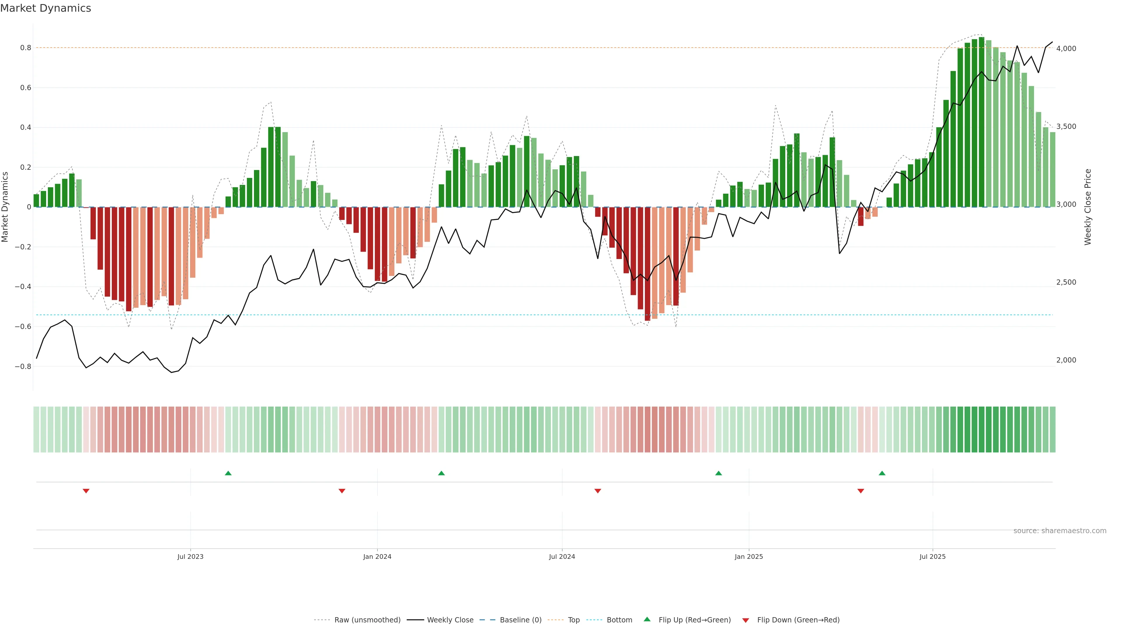Toggle the Bottom legend entry

point(619,620)
